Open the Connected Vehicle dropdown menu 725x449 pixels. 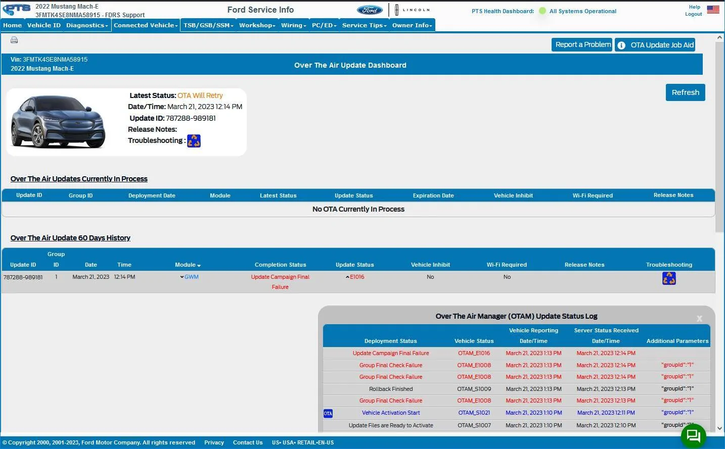pos(146,25)
